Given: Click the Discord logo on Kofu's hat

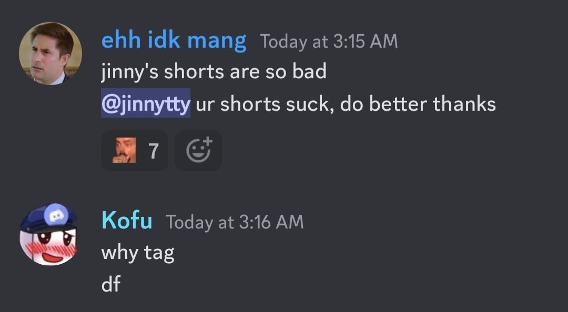Looking at the screenshot, I should tap(55, 215).
